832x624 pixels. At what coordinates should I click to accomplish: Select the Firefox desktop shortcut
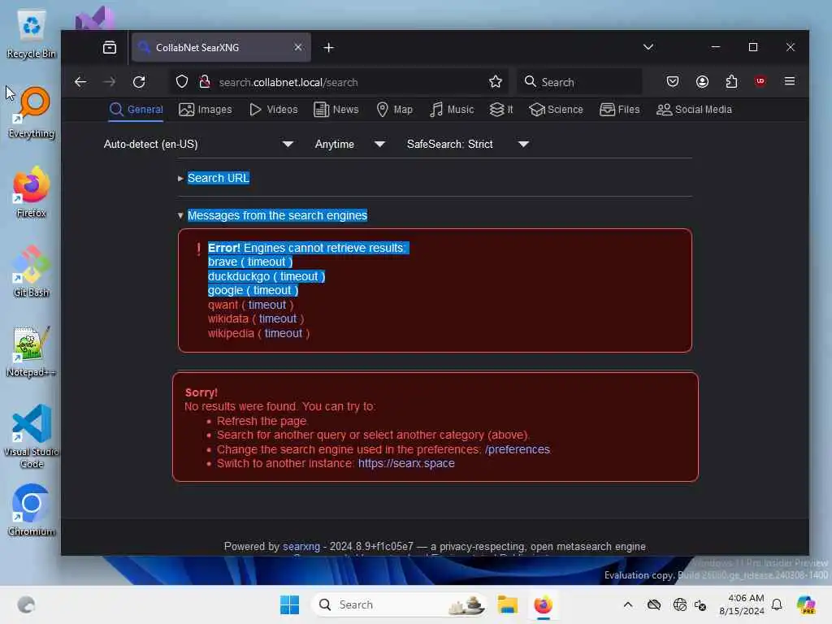32,192
